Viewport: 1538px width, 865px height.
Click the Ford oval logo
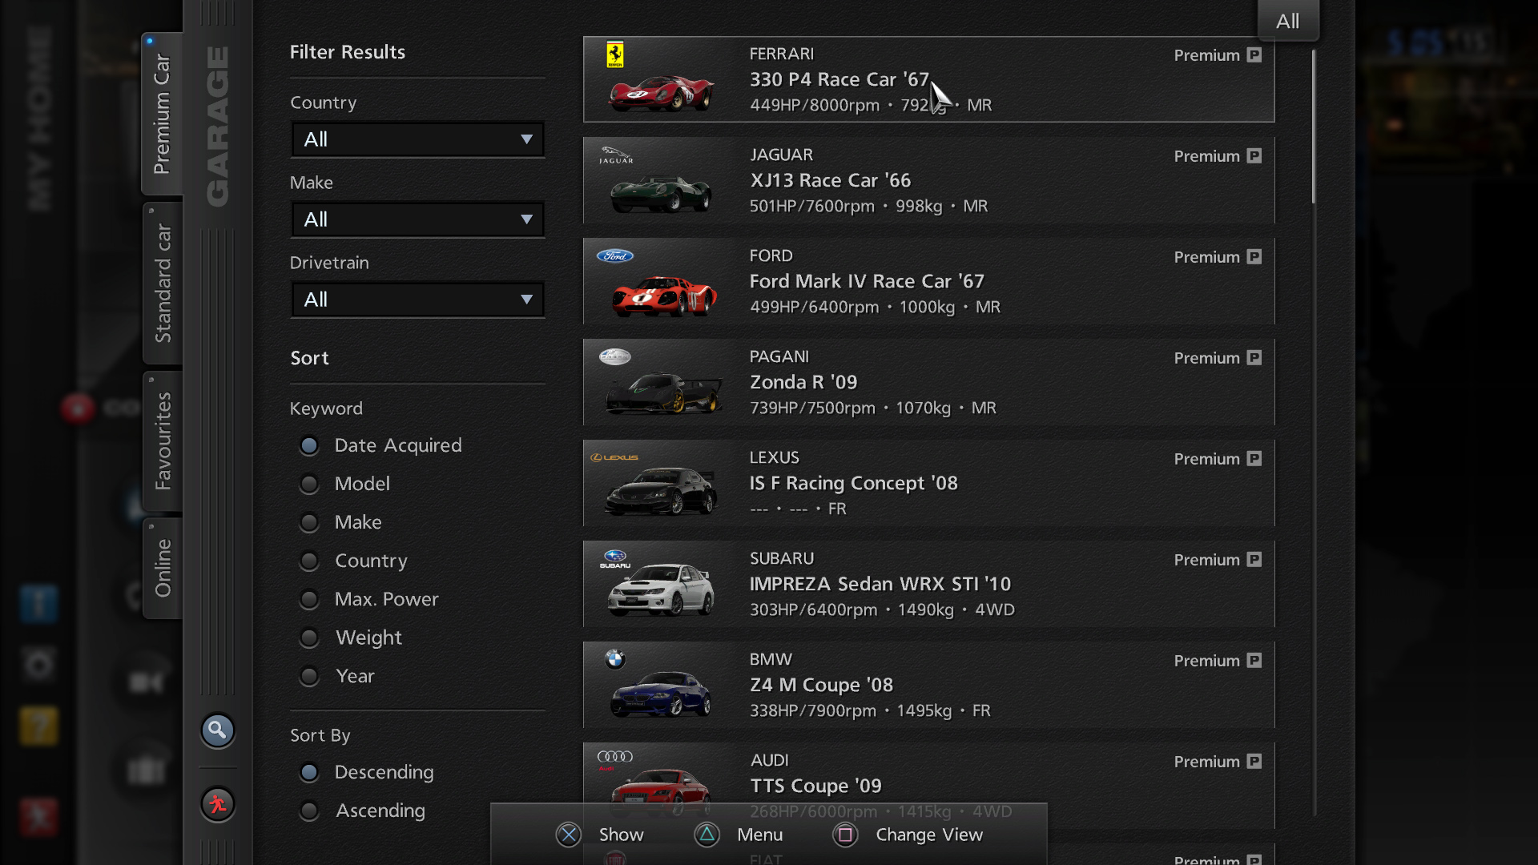(615, 256)
